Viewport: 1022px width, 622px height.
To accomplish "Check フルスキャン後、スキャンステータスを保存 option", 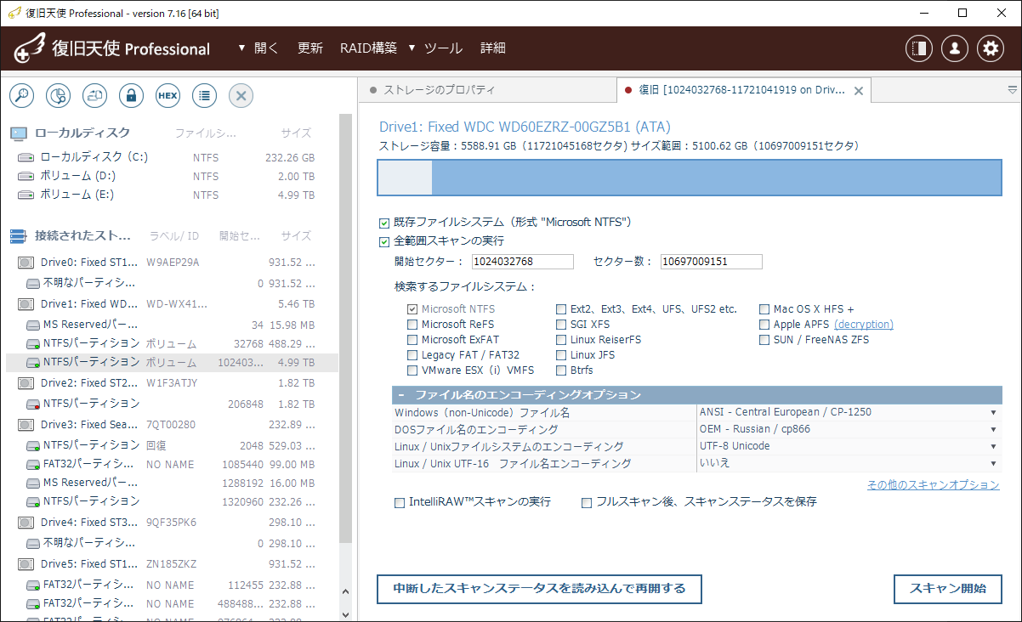I will point(587,503).
